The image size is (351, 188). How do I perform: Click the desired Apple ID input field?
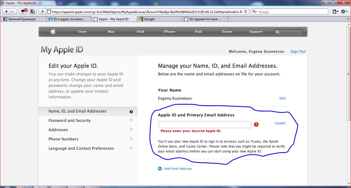[205, 125]
